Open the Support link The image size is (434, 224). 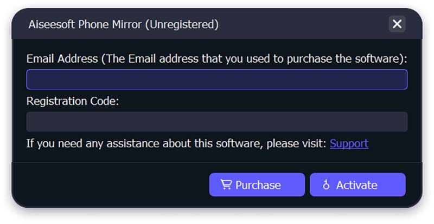tap(349, 143)
